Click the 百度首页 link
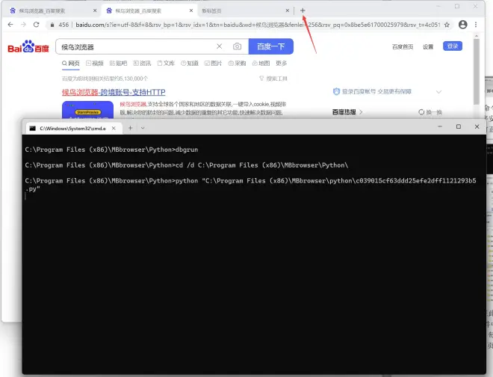Screen dimensions: 493x377 tap(403, 47)
